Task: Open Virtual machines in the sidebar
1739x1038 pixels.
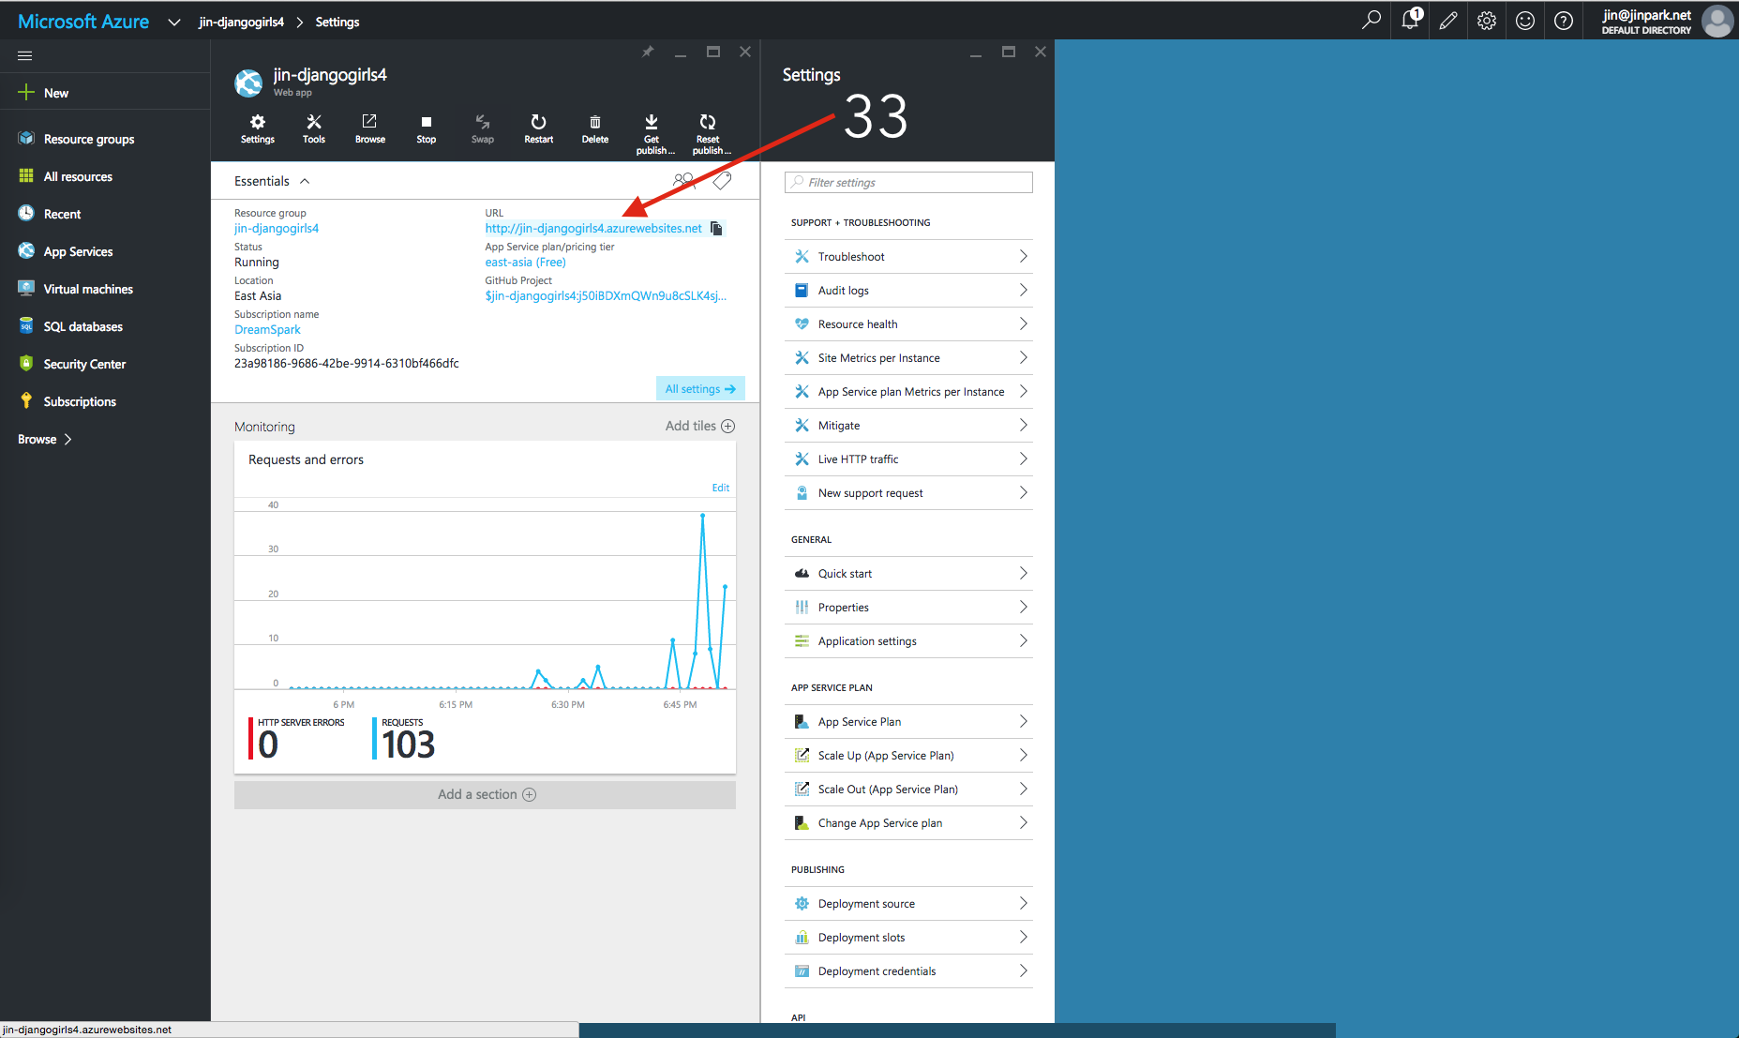Action: point(88,289)
